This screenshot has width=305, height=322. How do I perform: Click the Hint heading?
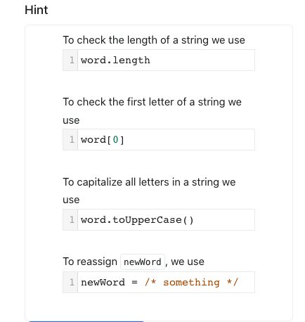pos(37,10)
